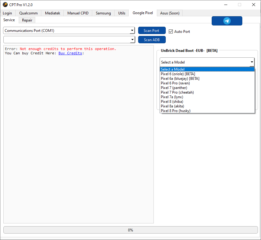
Task: Select Pixel 7 Pro (cheetah) model
Action: (177, 92)
